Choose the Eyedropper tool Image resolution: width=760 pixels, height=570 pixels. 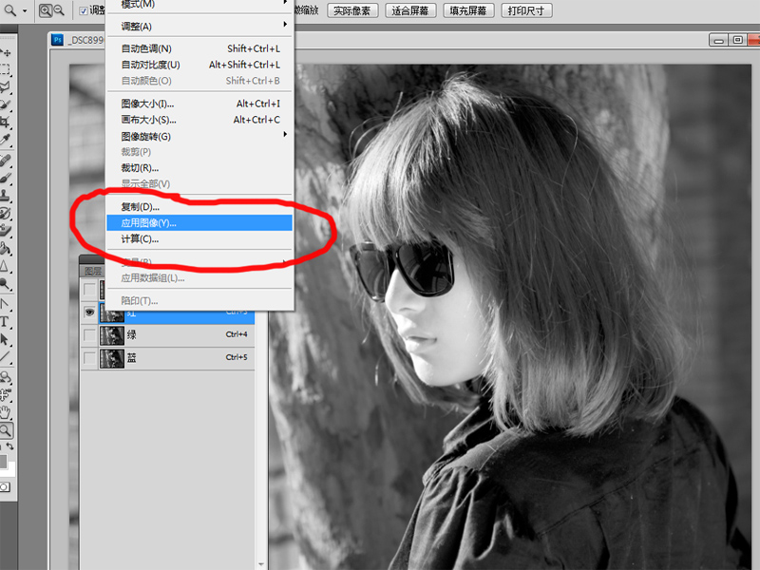tap(6, 140)
